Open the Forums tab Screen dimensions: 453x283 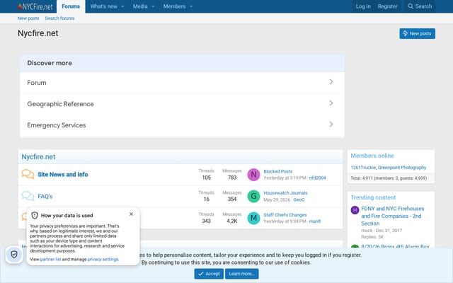71,6
